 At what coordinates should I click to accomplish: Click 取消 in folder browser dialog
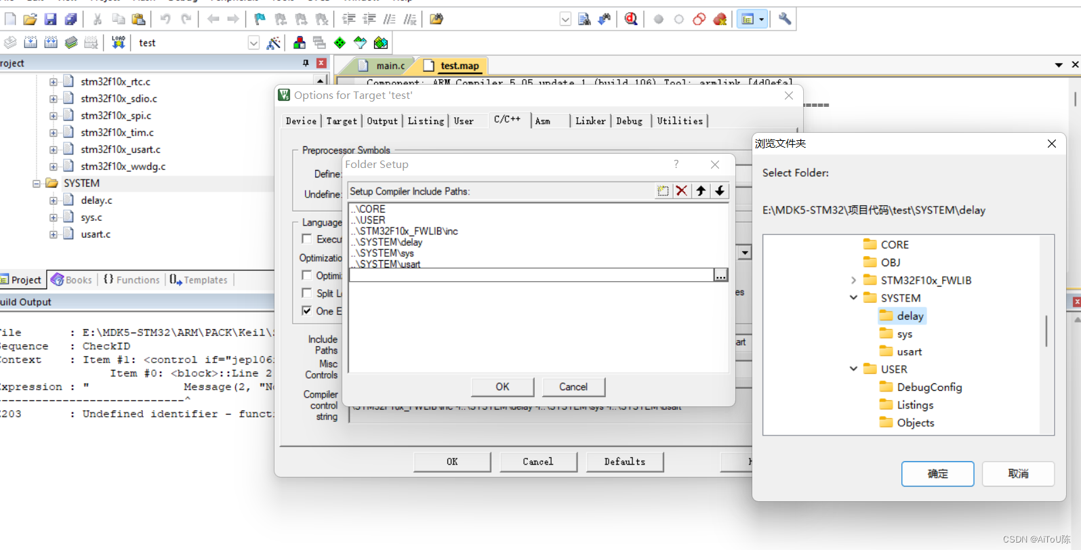pyautogui.click(x=1018, y=474)
